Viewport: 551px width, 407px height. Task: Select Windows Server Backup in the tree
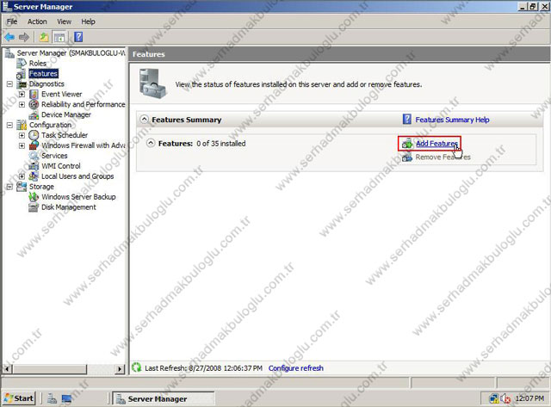coord(78,197)
